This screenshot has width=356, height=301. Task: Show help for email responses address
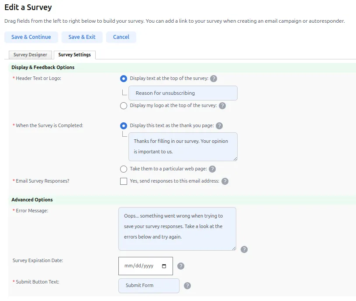click(x=225, y=181)
